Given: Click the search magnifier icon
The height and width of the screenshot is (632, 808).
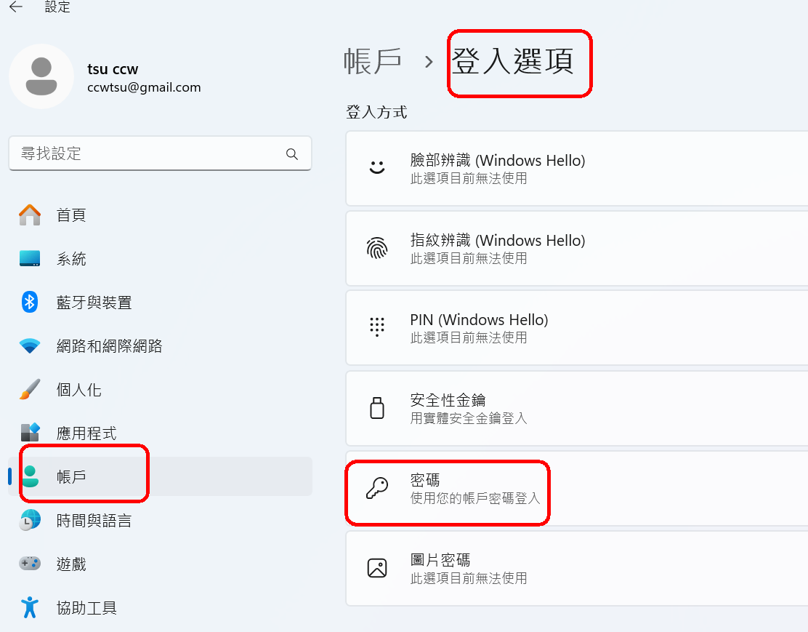Looking at the screenshot, I should (x=292, y=153).
